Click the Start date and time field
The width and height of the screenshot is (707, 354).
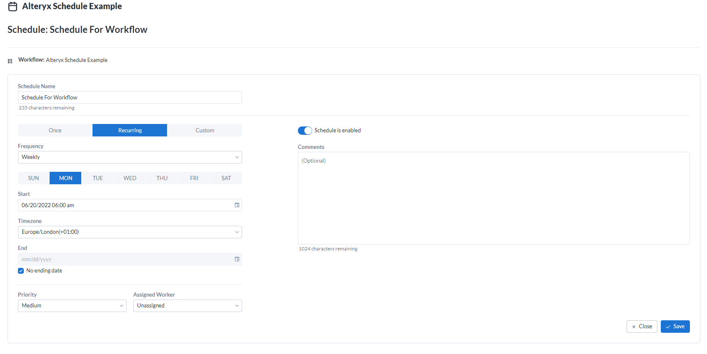click(130, 205)
